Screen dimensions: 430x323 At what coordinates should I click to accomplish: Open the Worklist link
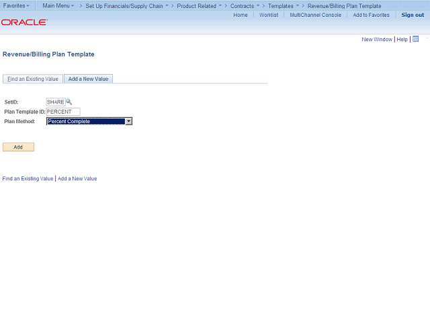[269, 15]
